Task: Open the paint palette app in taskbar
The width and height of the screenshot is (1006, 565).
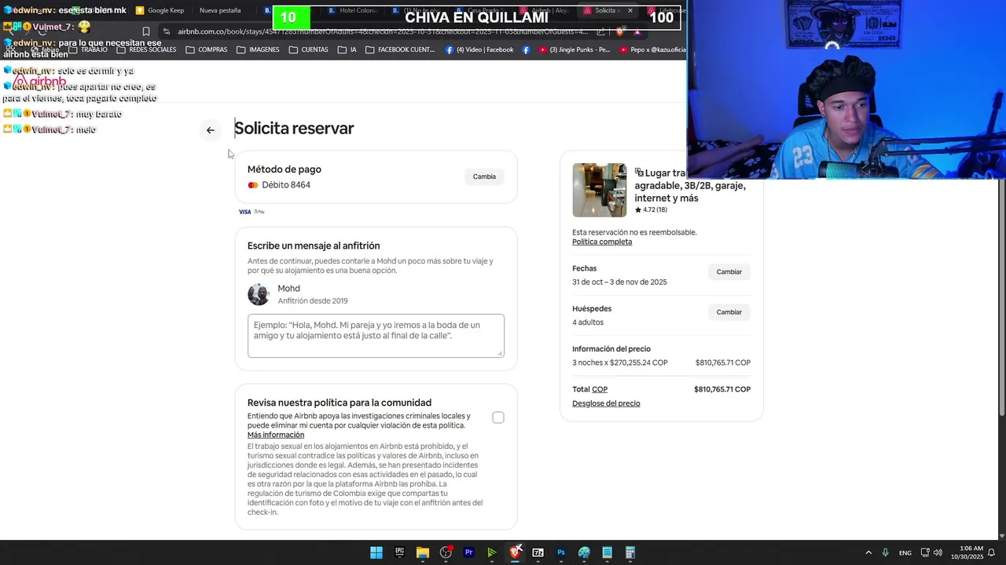Action: coord(584,552)
